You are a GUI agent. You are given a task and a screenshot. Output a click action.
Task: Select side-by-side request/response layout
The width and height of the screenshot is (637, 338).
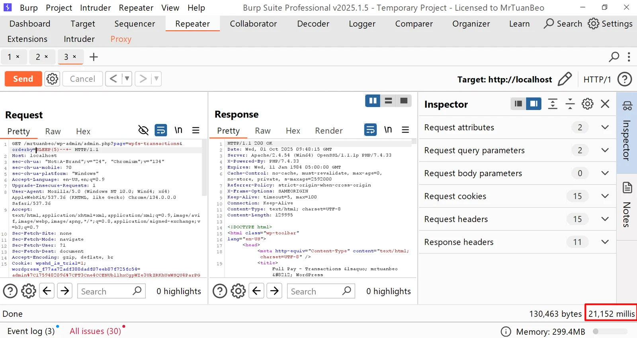tap(373, 101)
